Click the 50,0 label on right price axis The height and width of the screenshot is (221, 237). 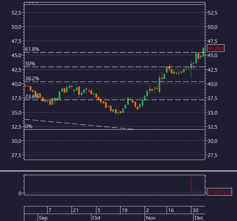point(212,27)
